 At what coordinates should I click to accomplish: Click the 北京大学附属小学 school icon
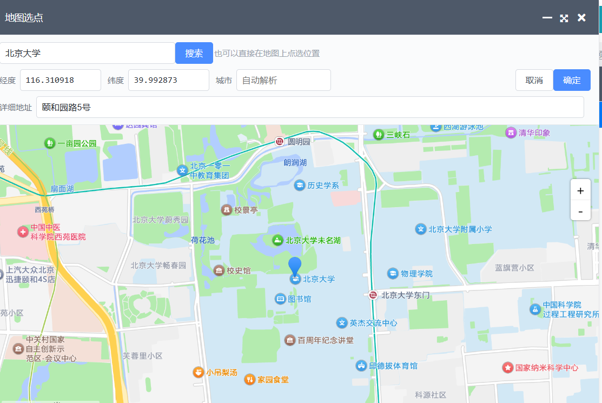421,229
